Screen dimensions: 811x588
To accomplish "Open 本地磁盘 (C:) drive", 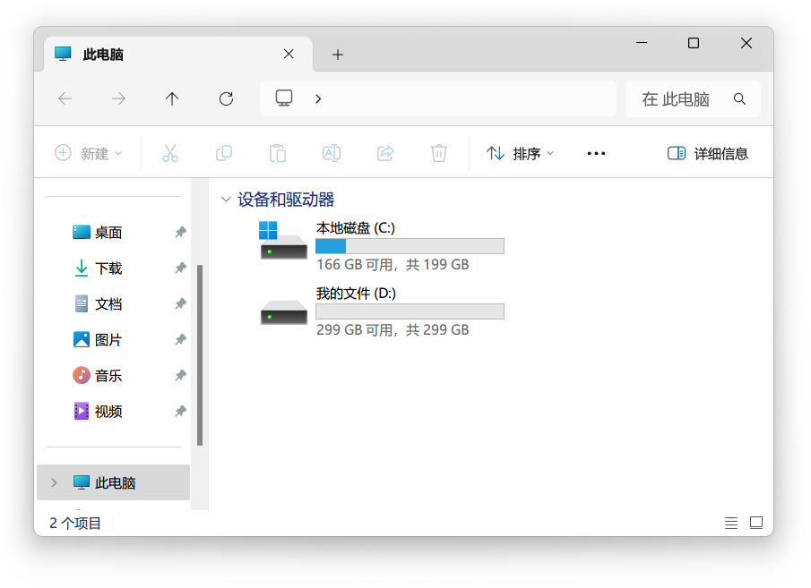I will click(x=356, y=229).
